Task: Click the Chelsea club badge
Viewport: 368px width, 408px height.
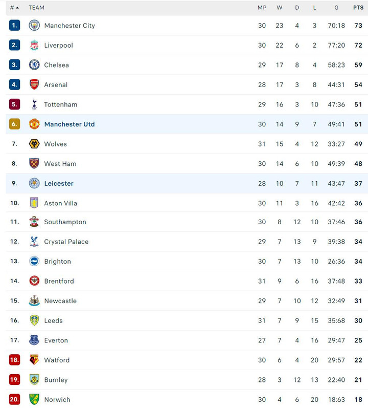Action: [34, 65]
